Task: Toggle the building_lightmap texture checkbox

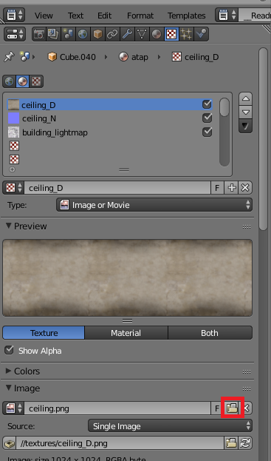Action: [x=207, y=132]
